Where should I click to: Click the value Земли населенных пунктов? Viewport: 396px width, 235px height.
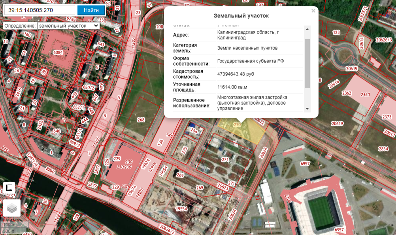point(247,48)
